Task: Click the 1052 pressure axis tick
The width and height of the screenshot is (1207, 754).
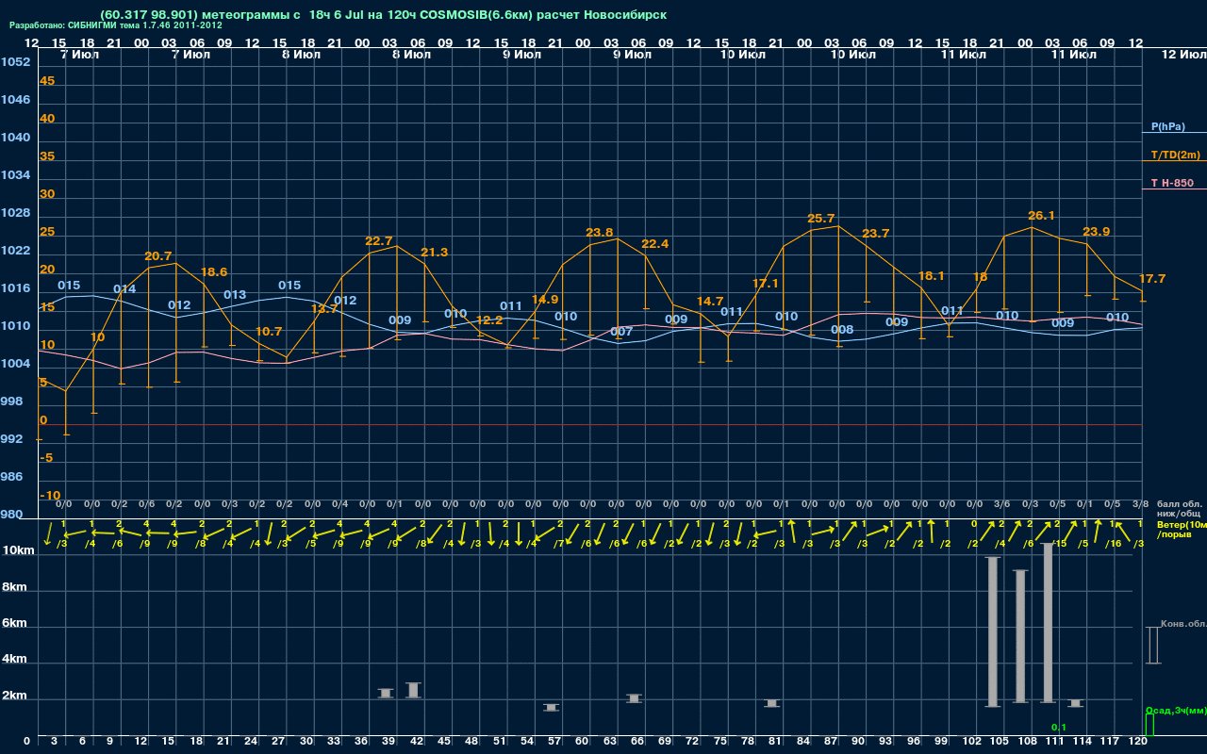Action: point(15,62)
